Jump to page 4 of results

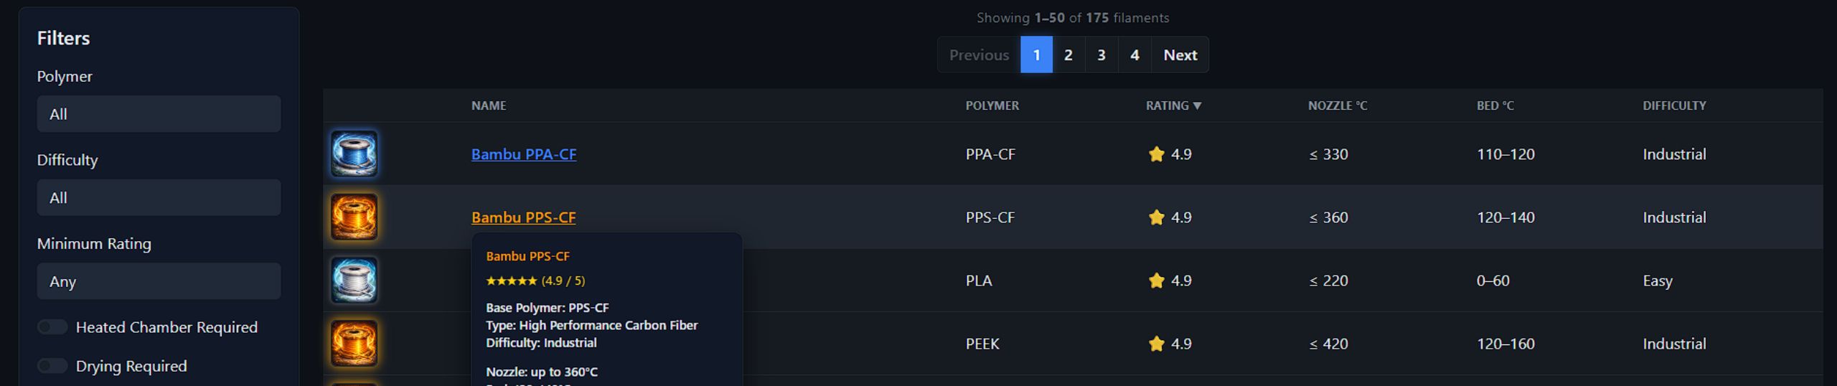click(1134, 55)
